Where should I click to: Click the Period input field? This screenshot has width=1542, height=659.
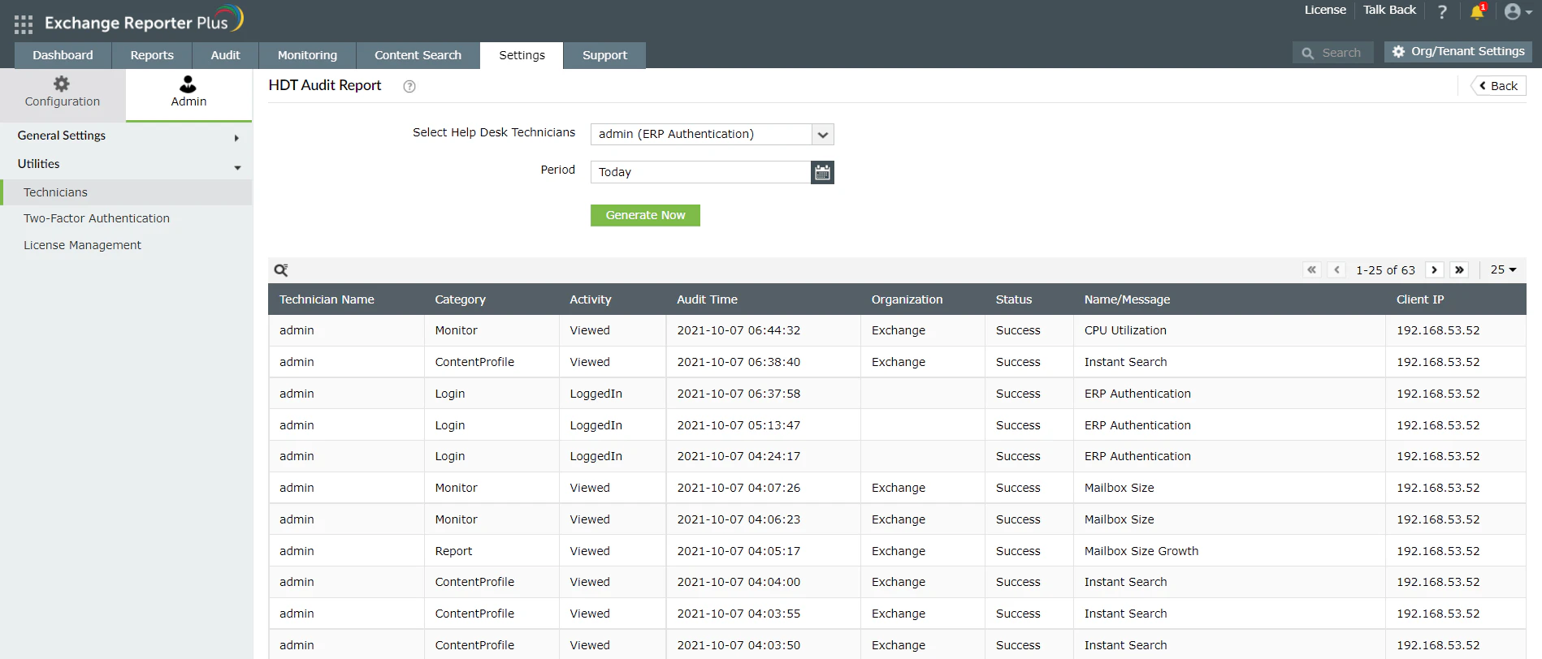(700, 172)
